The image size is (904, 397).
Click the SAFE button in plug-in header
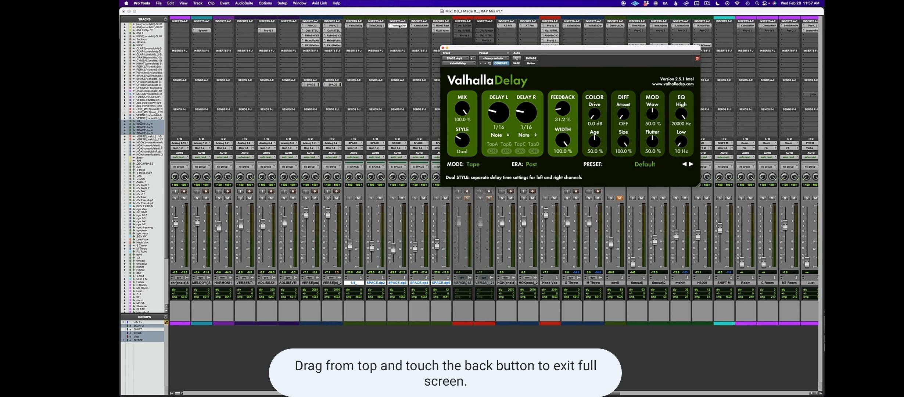click(x=517, y=63)
